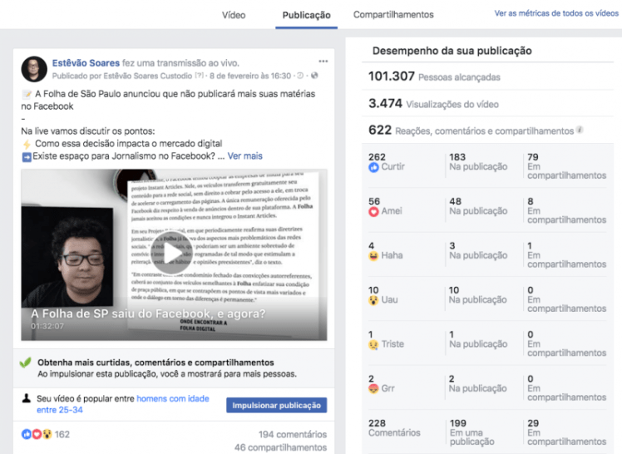Click the person audience icon
The height and width of the screenshot is (454, 622).
point(26,398)
